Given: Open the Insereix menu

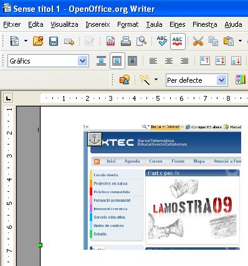Looking at the screenshot, I should [98, 24].
